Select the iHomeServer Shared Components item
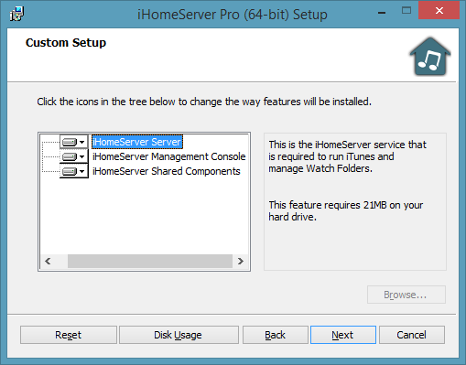Viewport: 466px width, 365px height. (167, 171)
